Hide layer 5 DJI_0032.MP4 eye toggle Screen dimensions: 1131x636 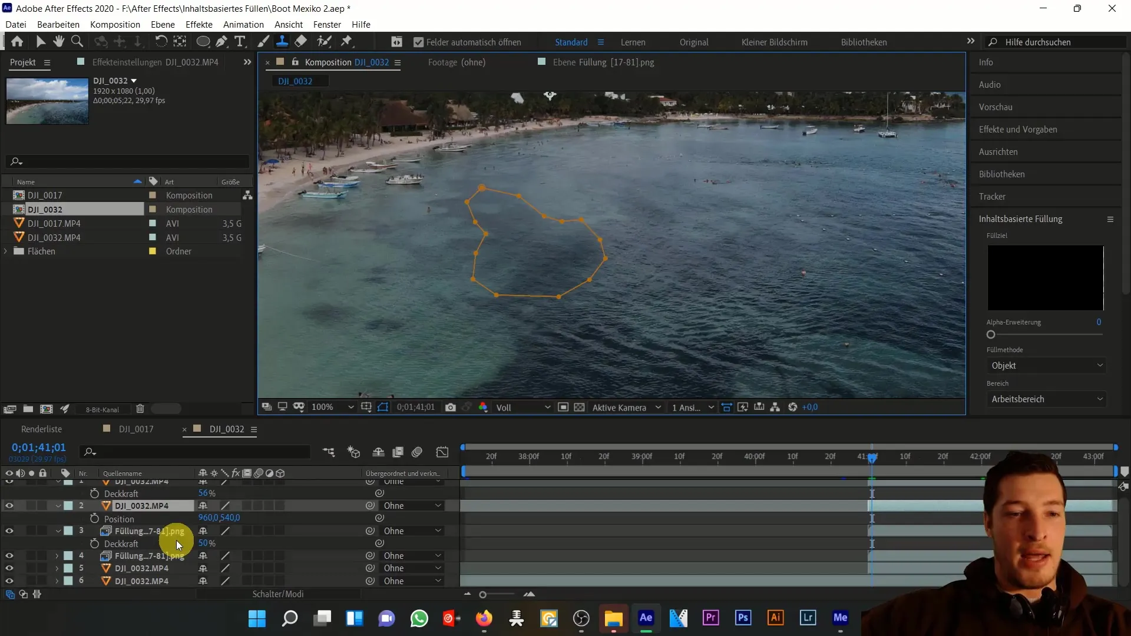(9, 568)
